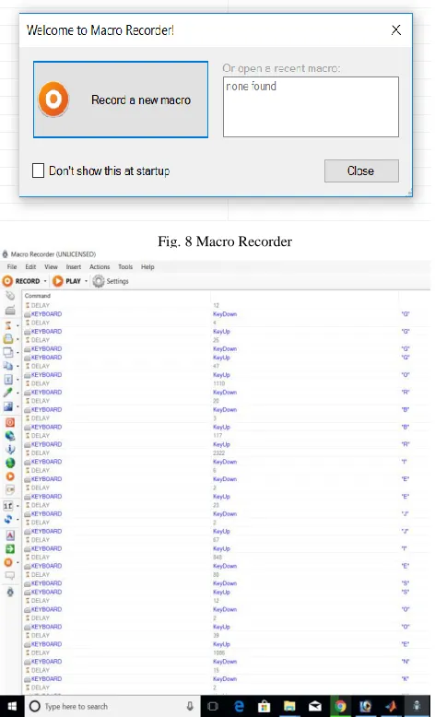The height and width of the screenshot is (717, 435).
Task: Click the command script icon in sidebar
Action: (x=9, y=489)
